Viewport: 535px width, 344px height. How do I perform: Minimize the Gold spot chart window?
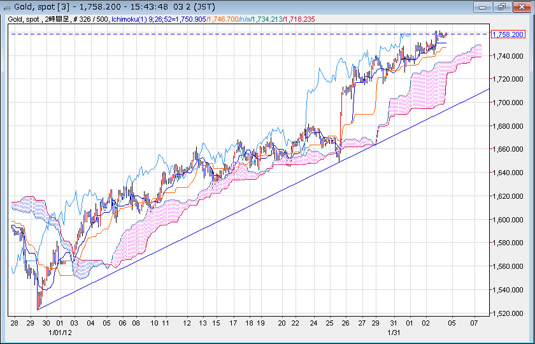[483, 6]
